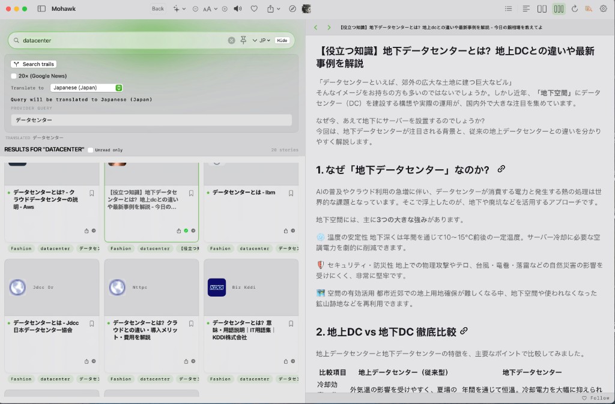The width and height of the screenshot is (615, 404).
Task: Click the Follow button at bottom
Action: 596,398
